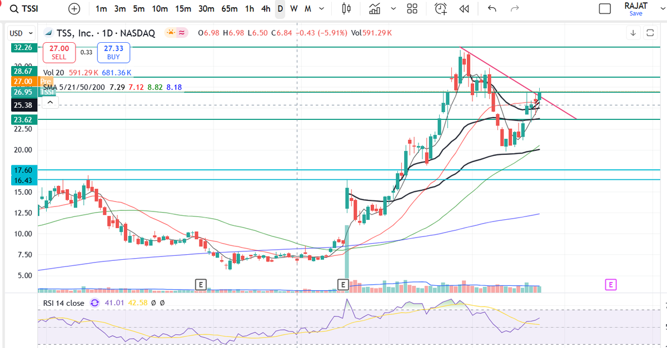The width and height of the screenshot is (667, 348).
Task: Click the rounded-square icon beside the down arrow
Action: point(650,33)
